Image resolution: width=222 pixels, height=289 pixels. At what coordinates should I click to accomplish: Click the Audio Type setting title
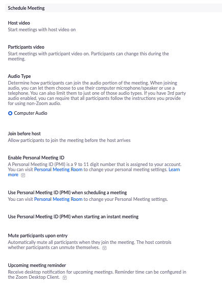click(x=19, y=76)
